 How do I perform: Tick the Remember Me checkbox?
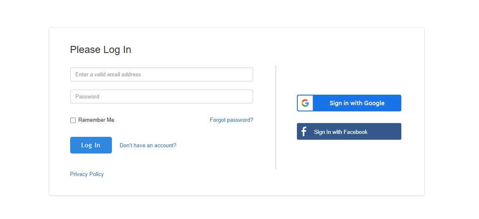73,120
